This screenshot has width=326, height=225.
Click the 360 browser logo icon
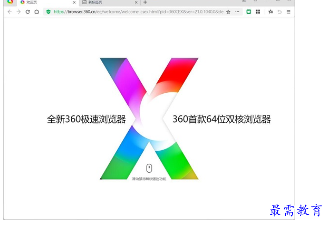[x=10, y=2]
